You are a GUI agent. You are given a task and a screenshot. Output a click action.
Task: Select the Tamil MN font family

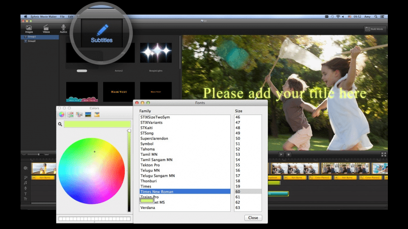click(x=185, y=154)
